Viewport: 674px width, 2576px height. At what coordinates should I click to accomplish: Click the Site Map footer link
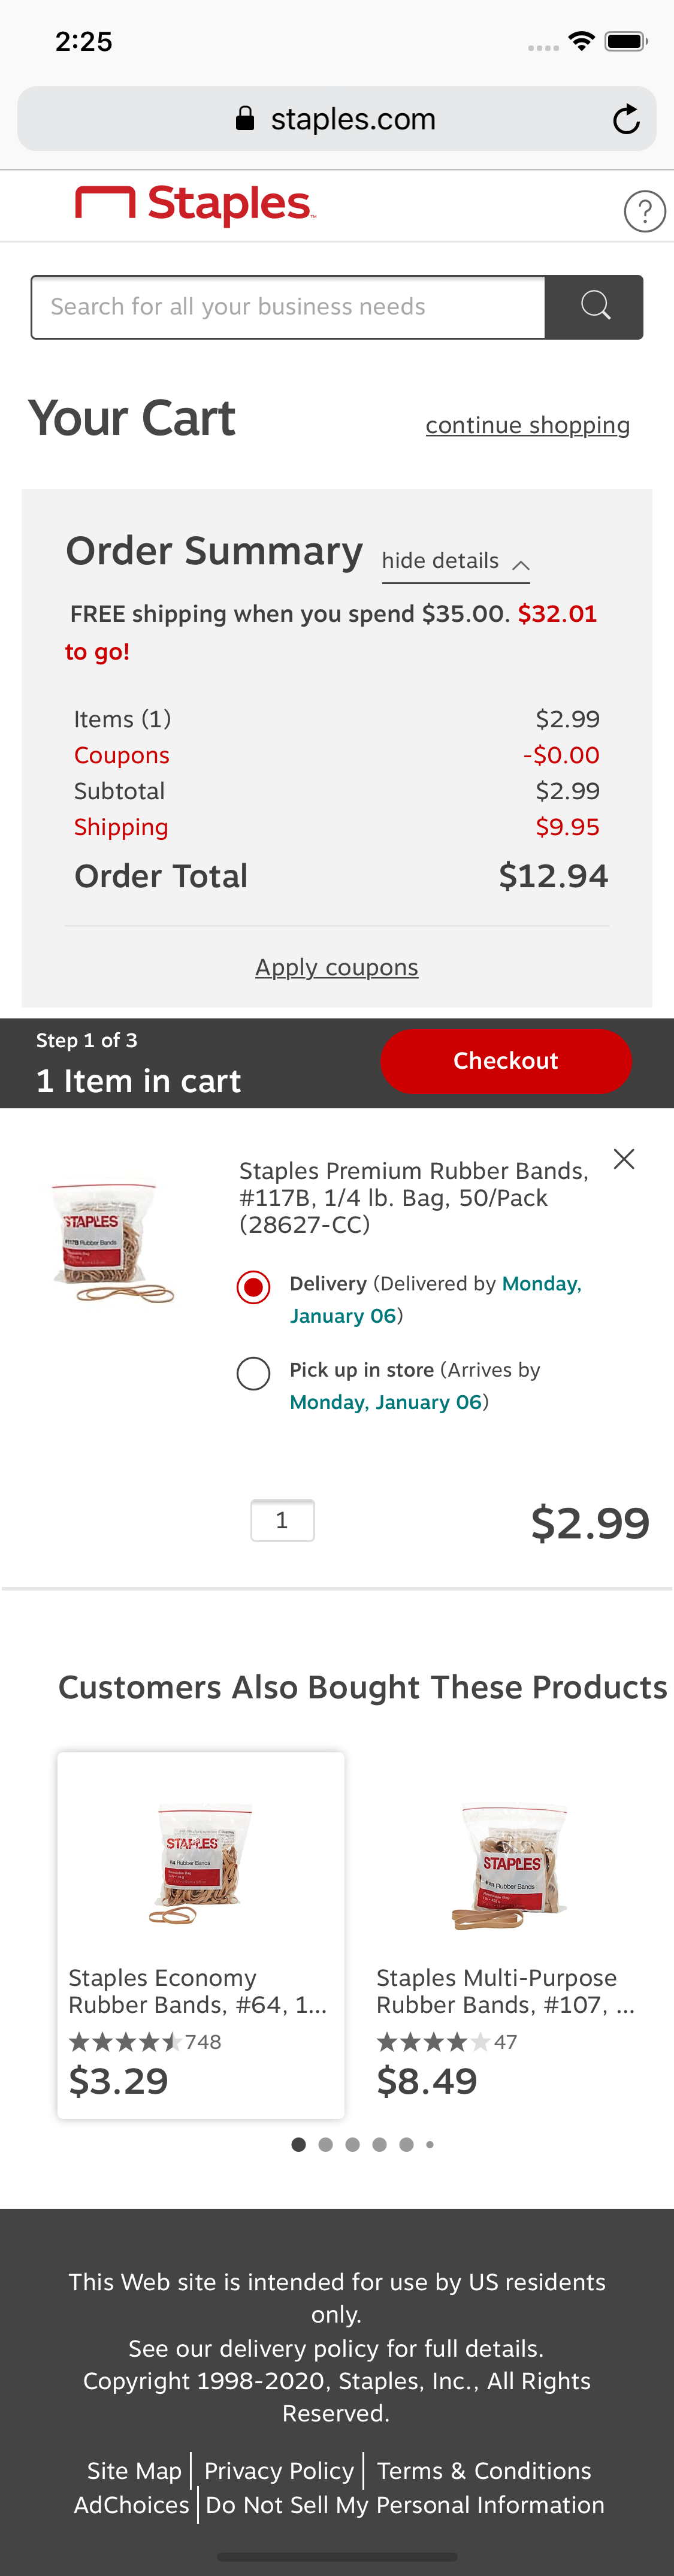tap(134, 2470)
